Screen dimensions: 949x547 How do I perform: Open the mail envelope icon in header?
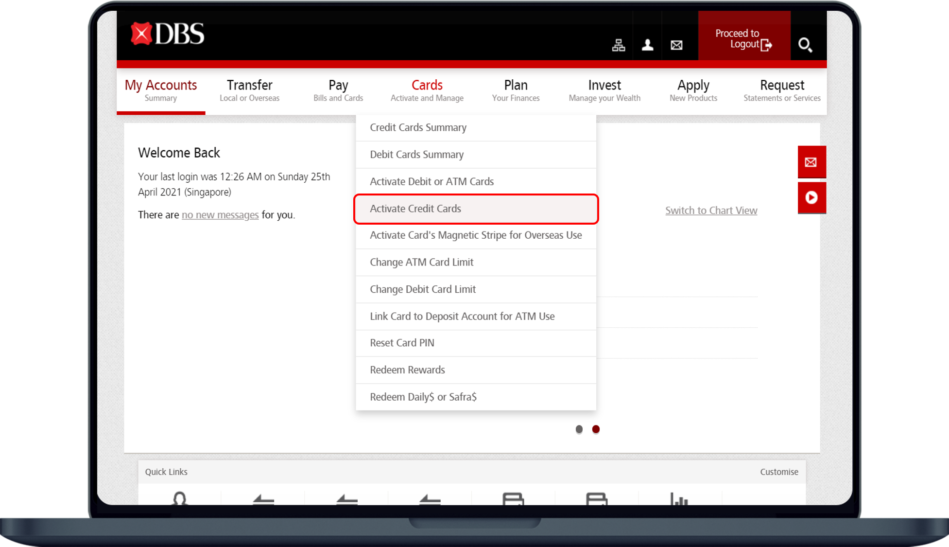(676, 45)
